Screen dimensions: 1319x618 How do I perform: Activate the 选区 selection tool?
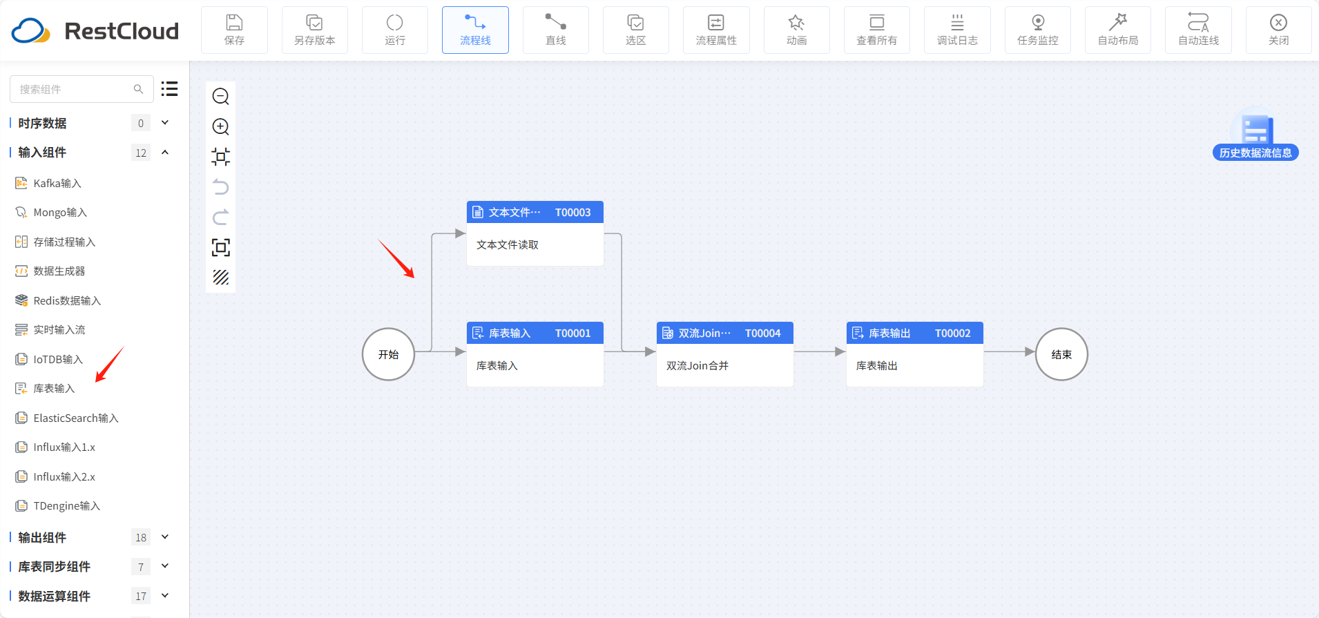tap(636, 30)
